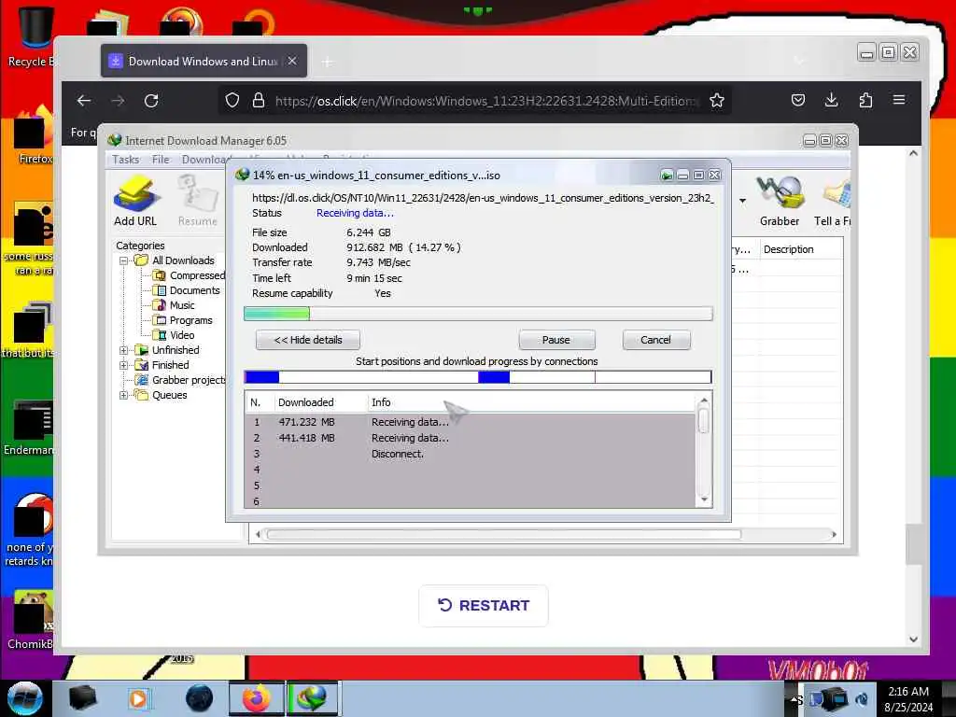
Task: Select the Documents category
Action: (187, 290)
